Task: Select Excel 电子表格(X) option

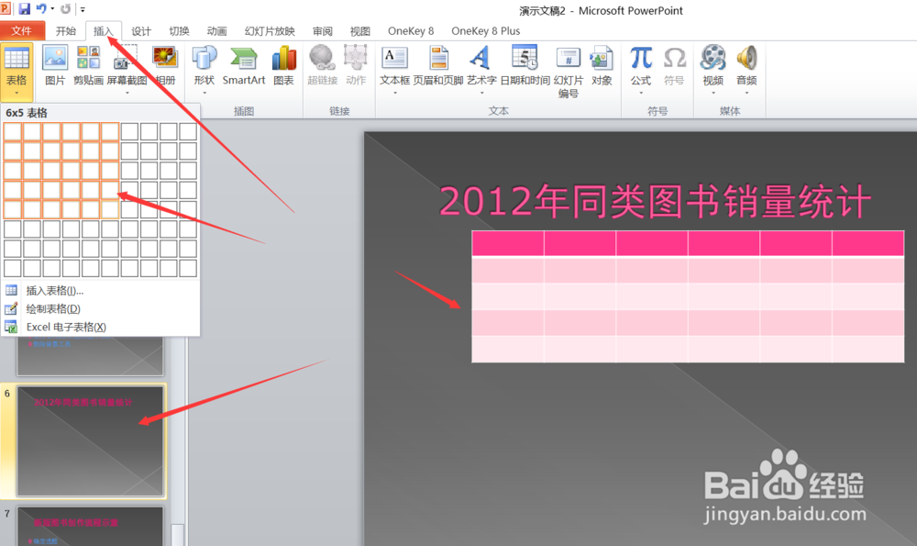Action: [x=64, y=327]
